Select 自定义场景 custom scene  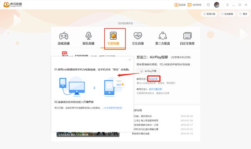point(187,39)
